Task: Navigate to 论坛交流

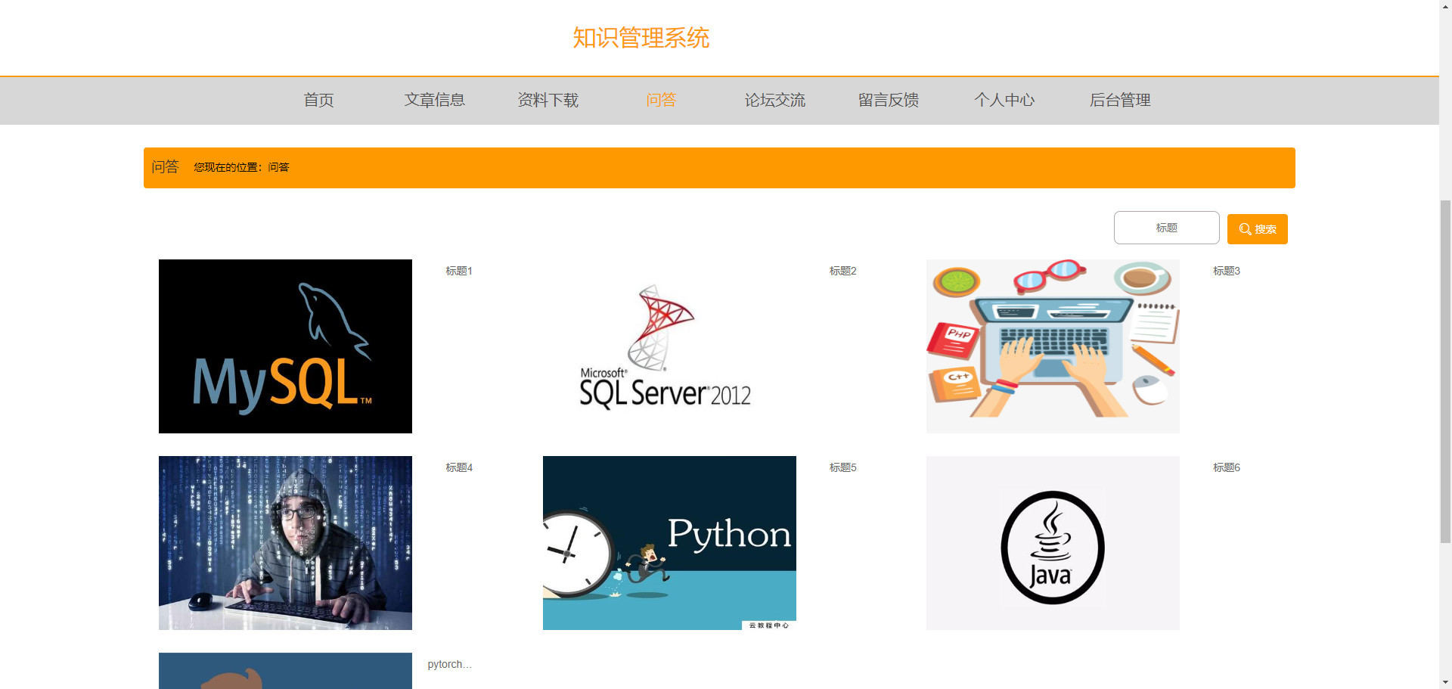Action: pyautogui.click(x=774, y=100)
